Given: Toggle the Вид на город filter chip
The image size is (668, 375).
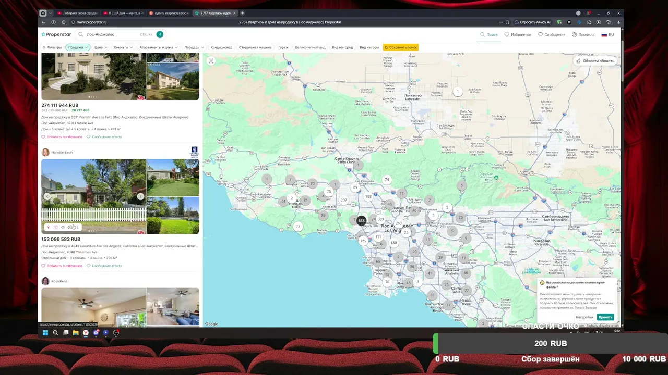Looking at the screenshot, I should coord(342,47).
